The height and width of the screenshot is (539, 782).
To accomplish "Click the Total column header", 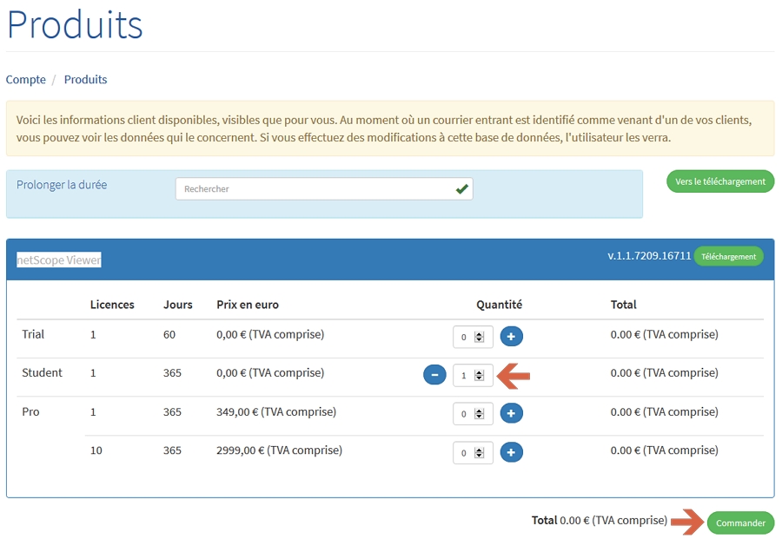I will 623,305.
